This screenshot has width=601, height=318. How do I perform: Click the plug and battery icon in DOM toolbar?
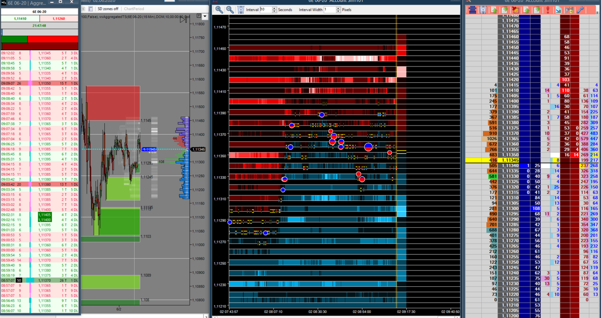click(x=569, y=10)
